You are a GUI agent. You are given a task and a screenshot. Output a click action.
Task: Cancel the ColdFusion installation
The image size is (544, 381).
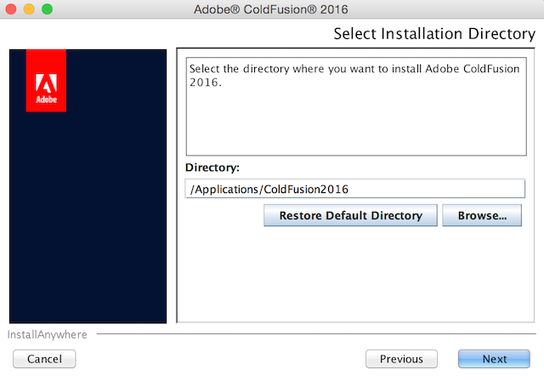click(44, 358)
